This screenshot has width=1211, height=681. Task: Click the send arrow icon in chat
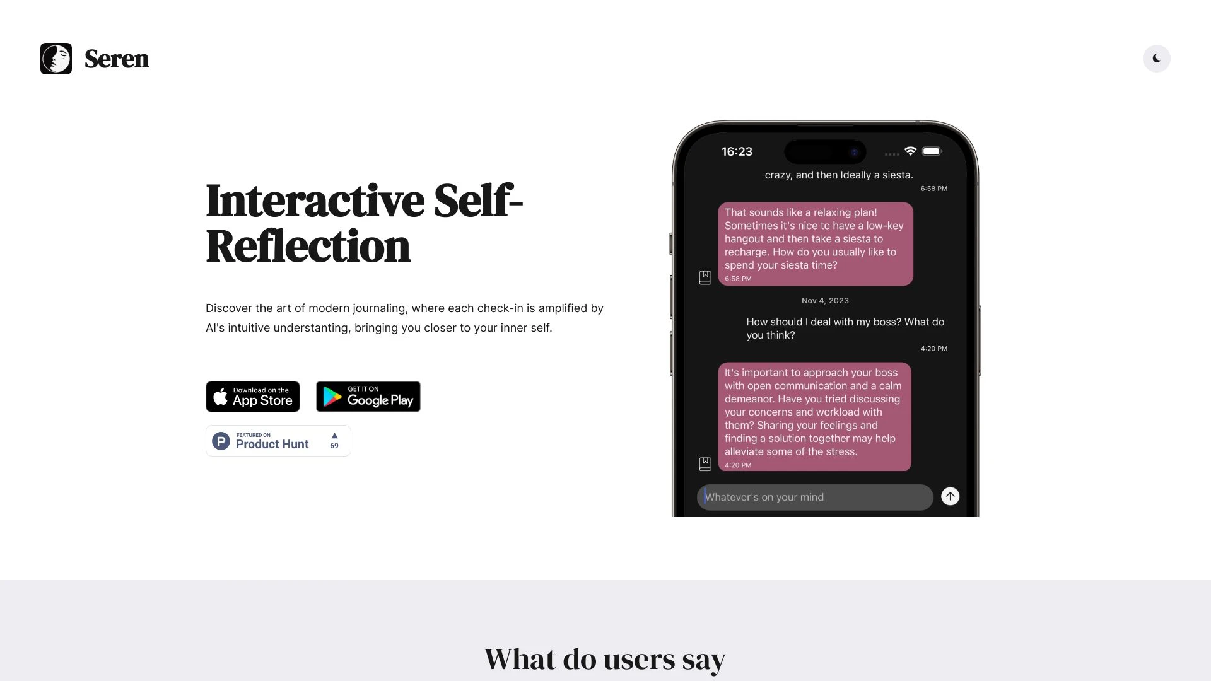(950, 496)
